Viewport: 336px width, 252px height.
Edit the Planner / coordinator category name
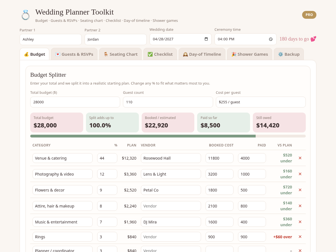[62, 249]
